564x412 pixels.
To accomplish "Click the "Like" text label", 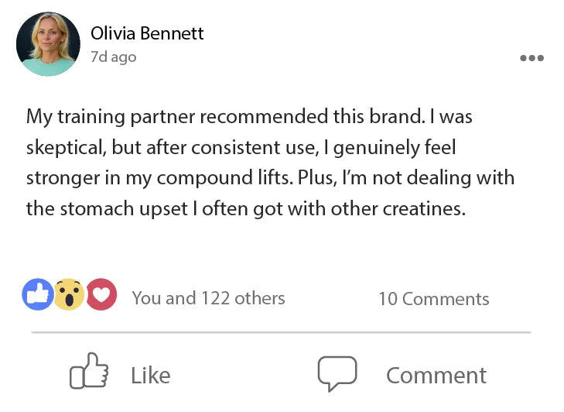I will tap(150, 376).
